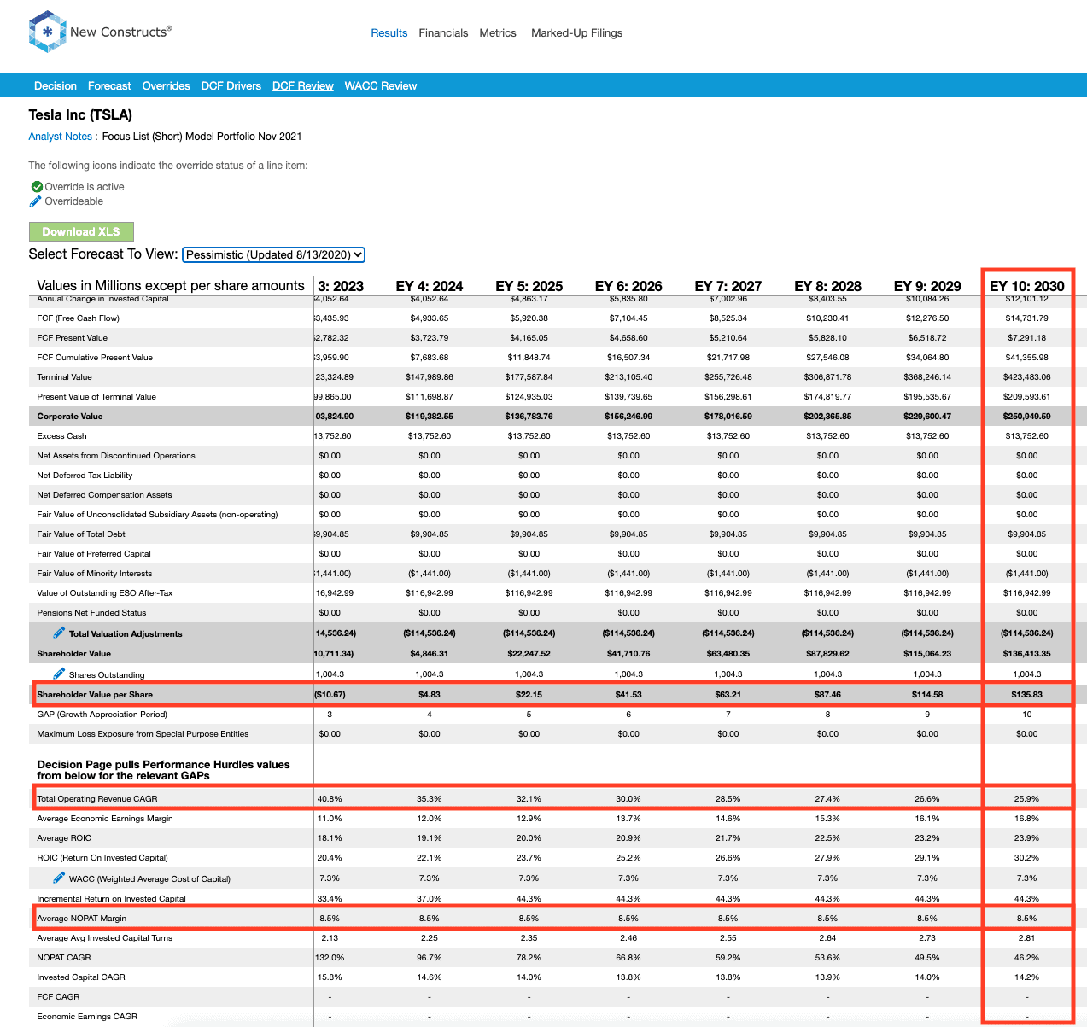This screenshot has width=1087, height=1027.
Task: Switch to the Forecast tab
Action: tap(109, 86)
